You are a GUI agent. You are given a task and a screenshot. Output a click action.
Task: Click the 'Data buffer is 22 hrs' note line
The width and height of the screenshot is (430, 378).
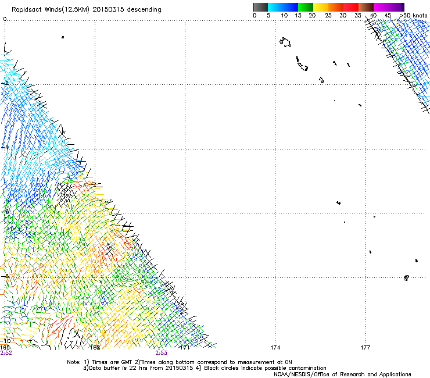(x=205, y=368)
